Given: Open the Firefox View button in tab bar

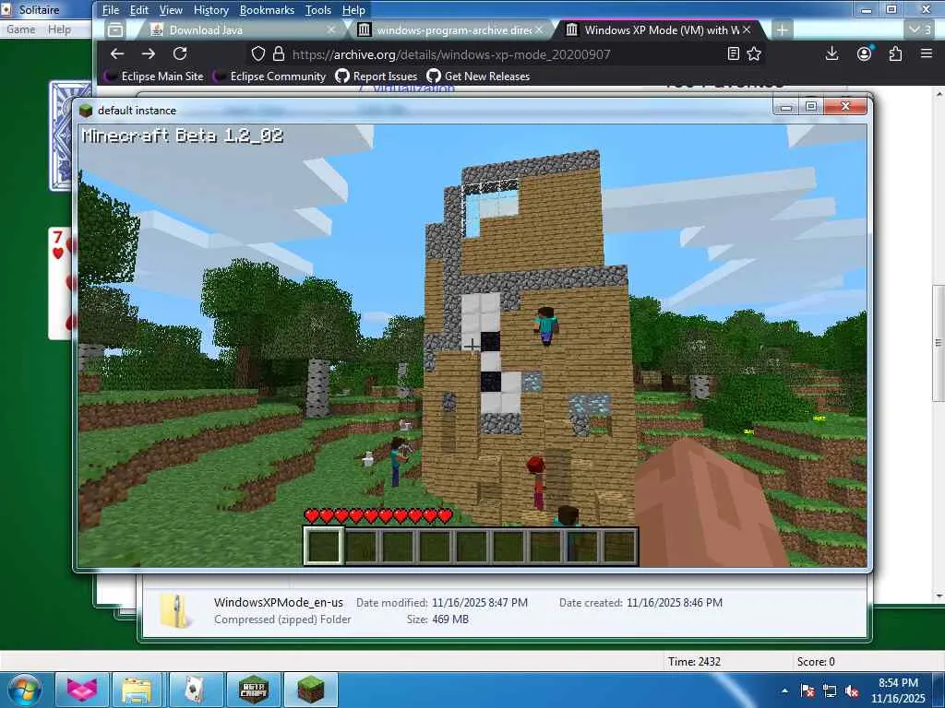Looking at the screenshot, I should click(x=115, y=30).
